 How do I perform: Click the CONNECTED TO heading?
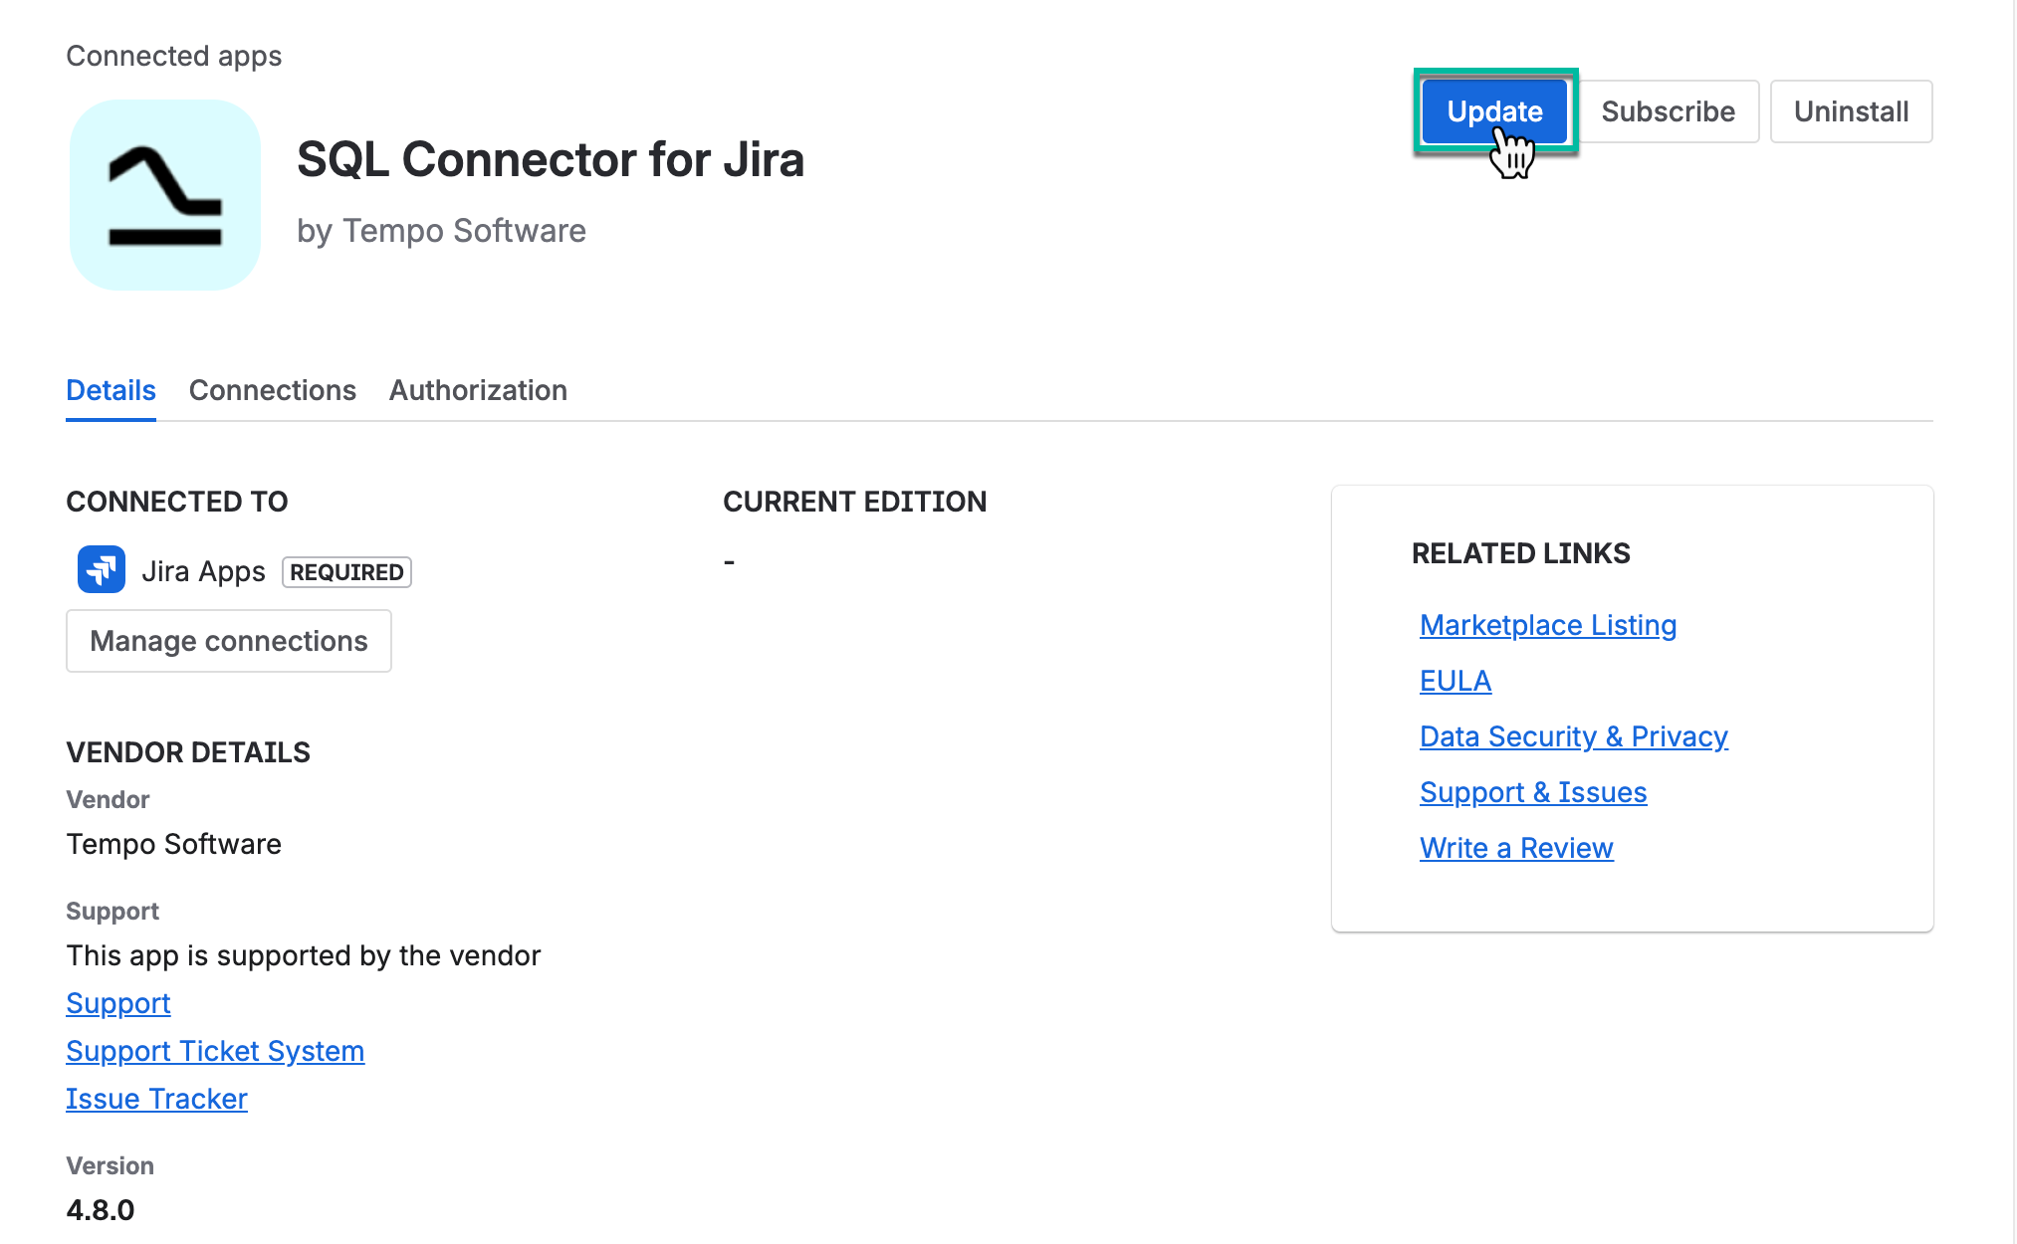tap(177, 502)
